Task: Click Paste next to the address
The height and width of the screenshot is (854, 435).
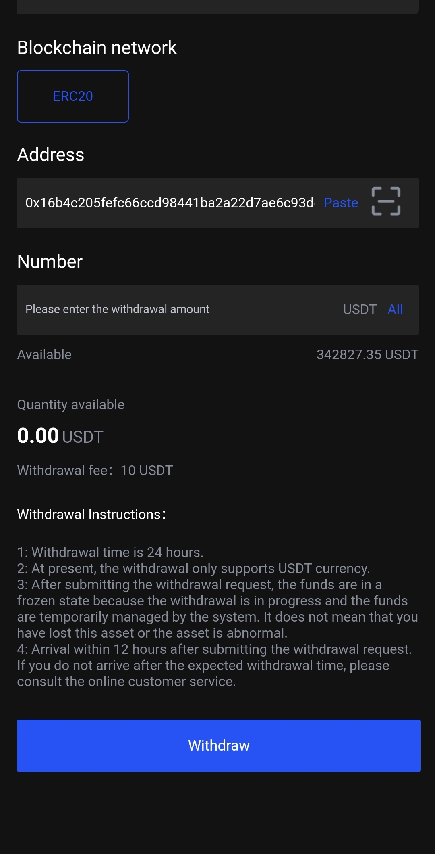Action: [341, 203]
